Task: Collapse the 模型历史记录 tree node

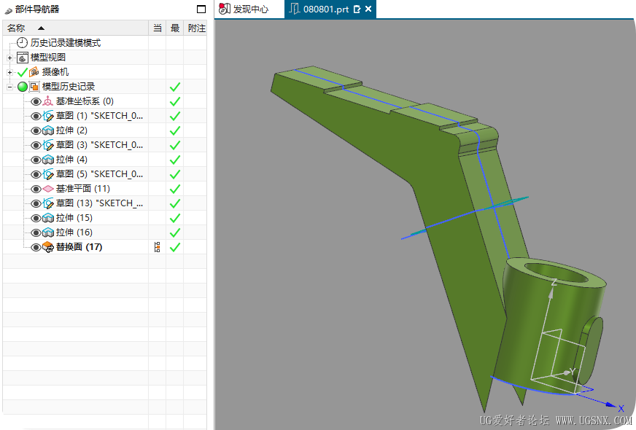Action: [x=9, y=87]
